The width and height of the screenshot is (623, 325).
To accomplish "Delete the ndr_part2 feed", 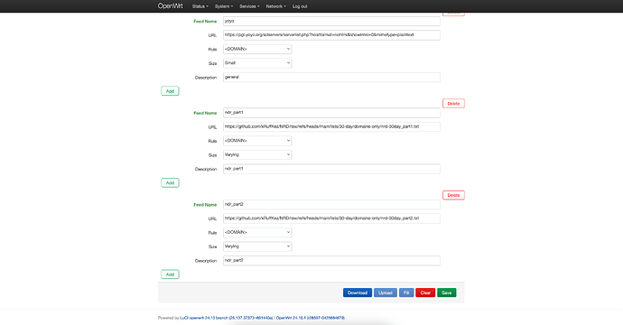I will [x=453, y=195].
